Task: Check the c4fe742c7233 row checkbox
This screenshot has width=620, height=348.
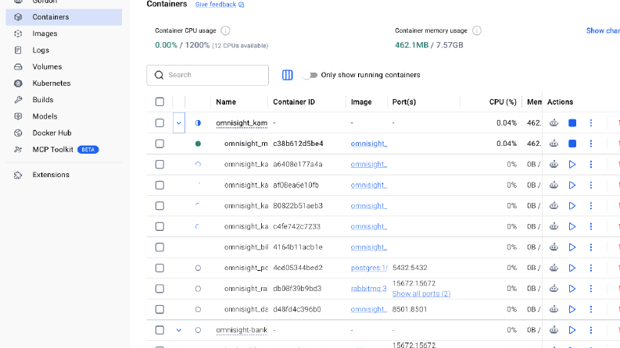Action: tap(159, 226)
